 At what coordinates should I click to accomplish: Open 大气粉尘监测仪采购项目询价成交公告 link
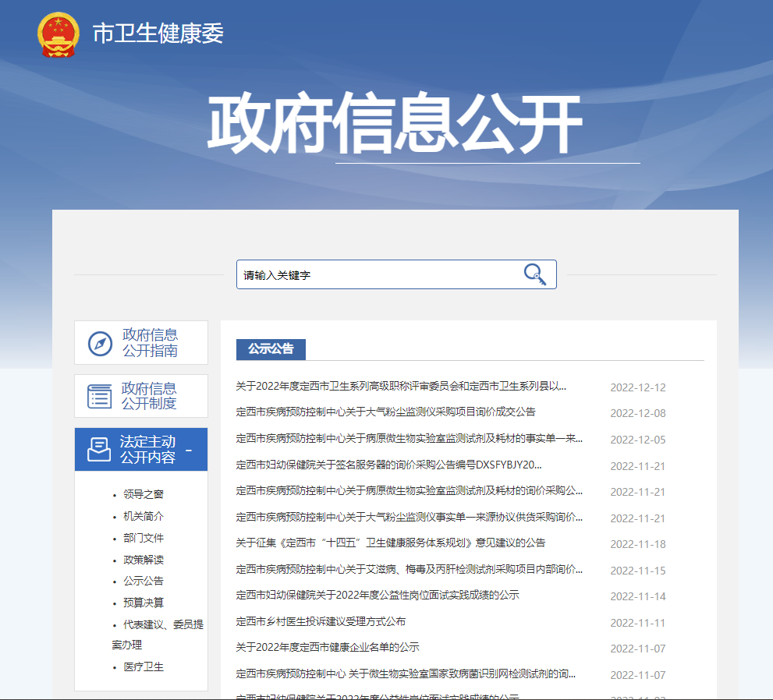385,412
